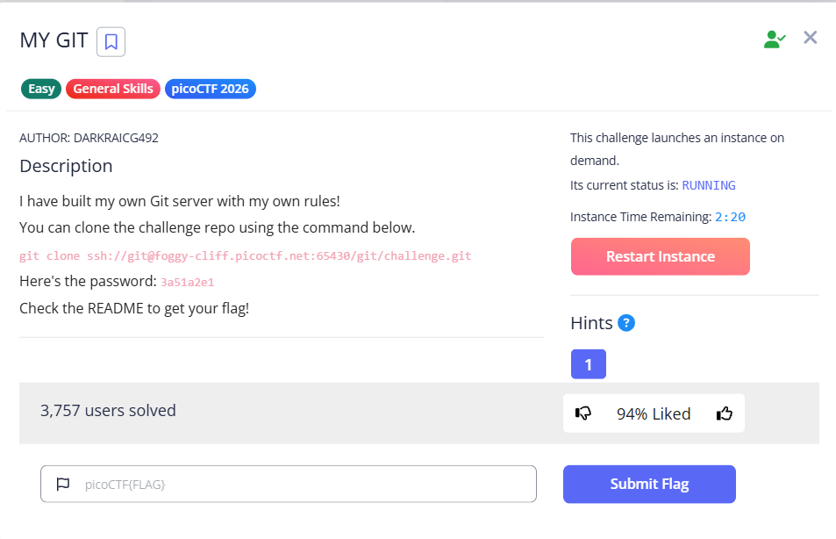Select the General Skills category tag
Viewport: 836px width, 539px height.
pos(113,89)
